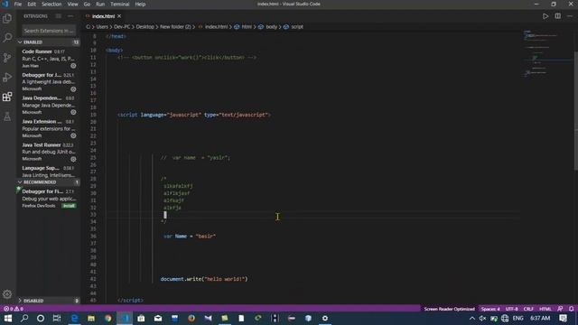Split the editor right
The width and height of the screenshot is (578, 325).
(558, 16)
